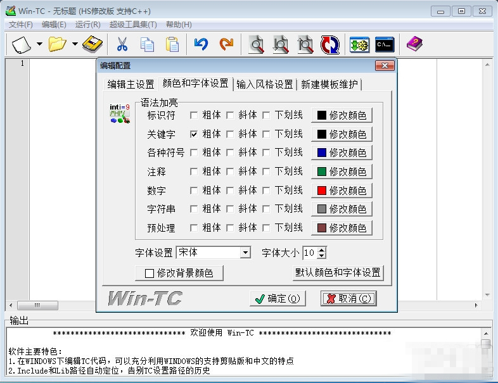Check 粗体 for 字符串
Viewport: 498px width, 383px height.
194,209
